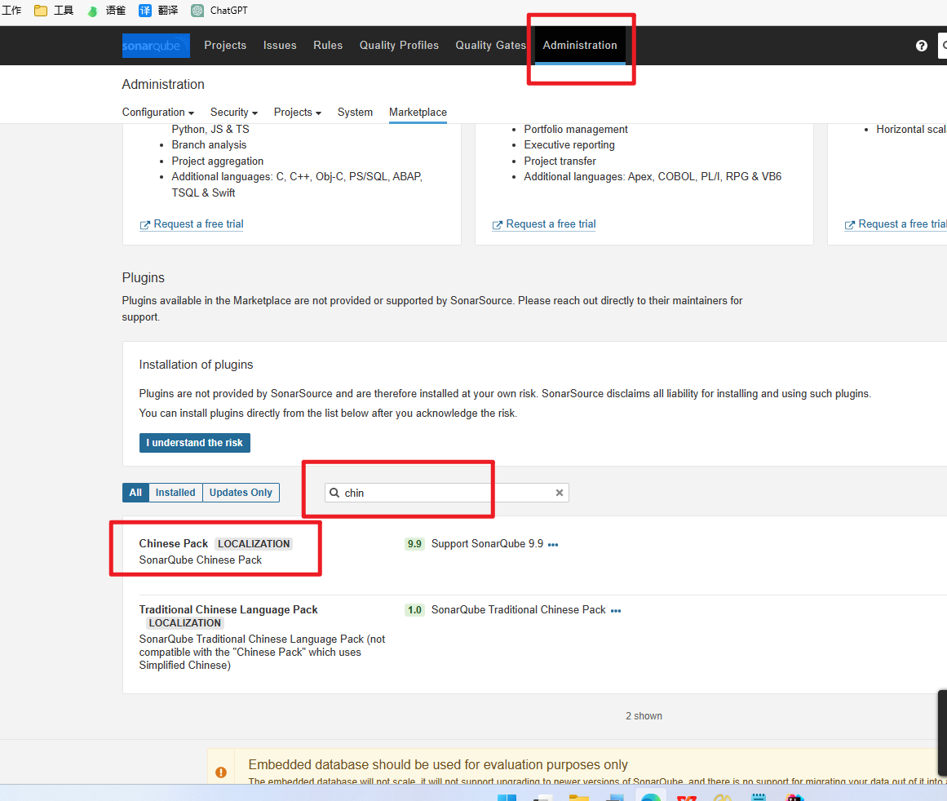The width and height of the screenshot is (947, 801).
Task: Click the Traditional Chinese Language Pack name
Action: (228, 609)
